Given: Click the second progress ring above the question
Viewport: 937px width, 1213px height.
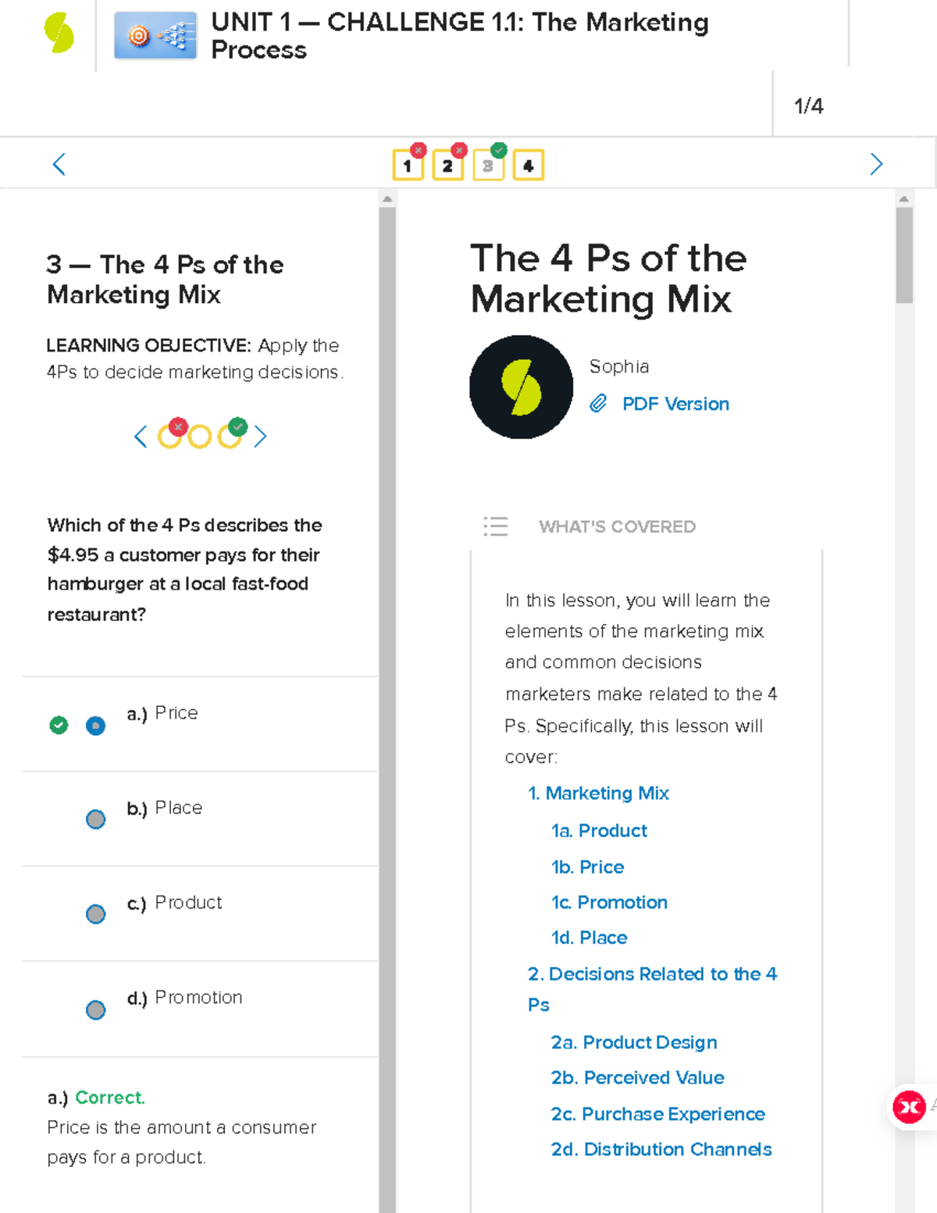Looking at the screenshot, I should [x=200, y=436].
